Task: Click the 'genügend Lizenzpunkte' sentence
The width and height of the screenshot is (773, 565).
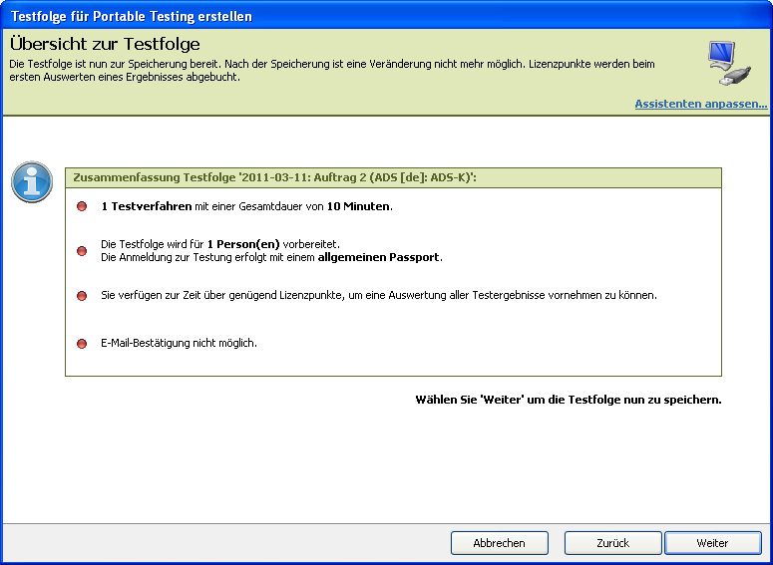Action: coord(379,296)
